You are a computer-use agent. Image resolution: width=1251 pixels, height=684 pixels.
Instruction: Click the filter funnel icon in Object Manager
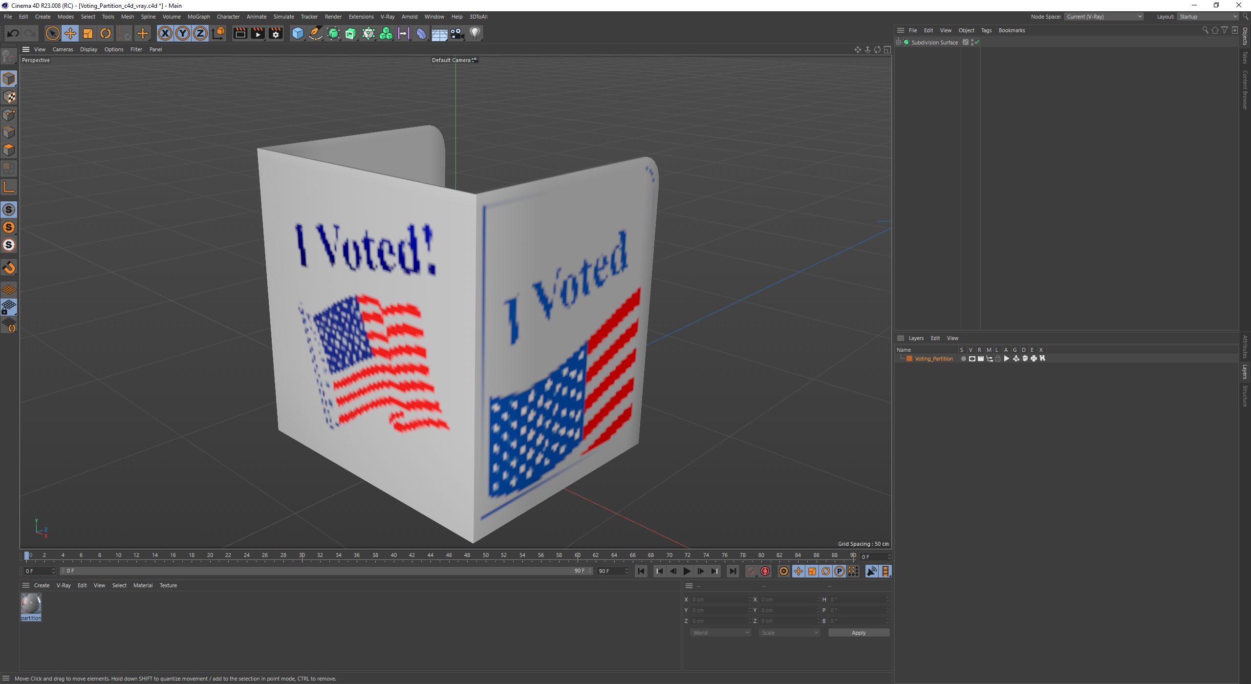click(x=1225, y=30)
